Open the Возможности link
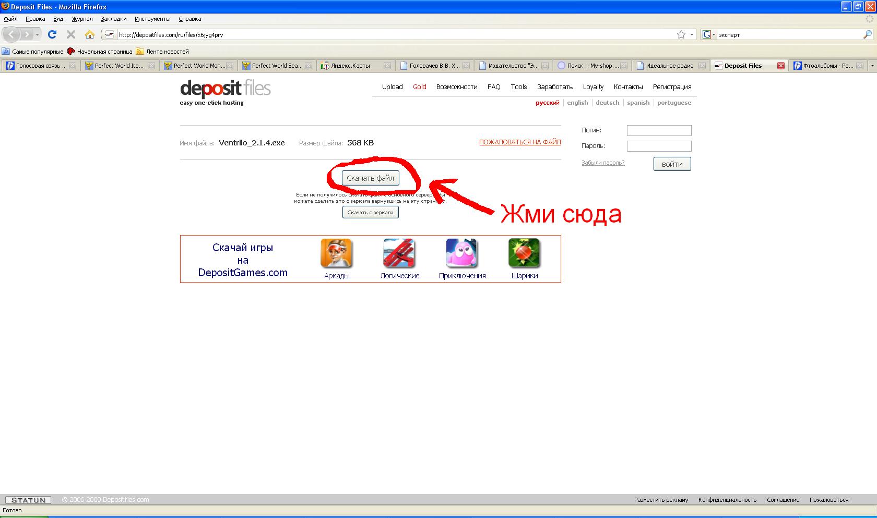 coord(457,87)
